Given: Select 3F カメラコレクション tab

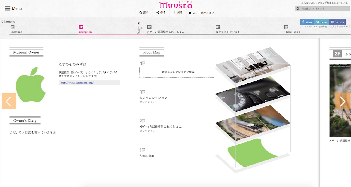Looking at the screenshot, I should pos(228,32).
